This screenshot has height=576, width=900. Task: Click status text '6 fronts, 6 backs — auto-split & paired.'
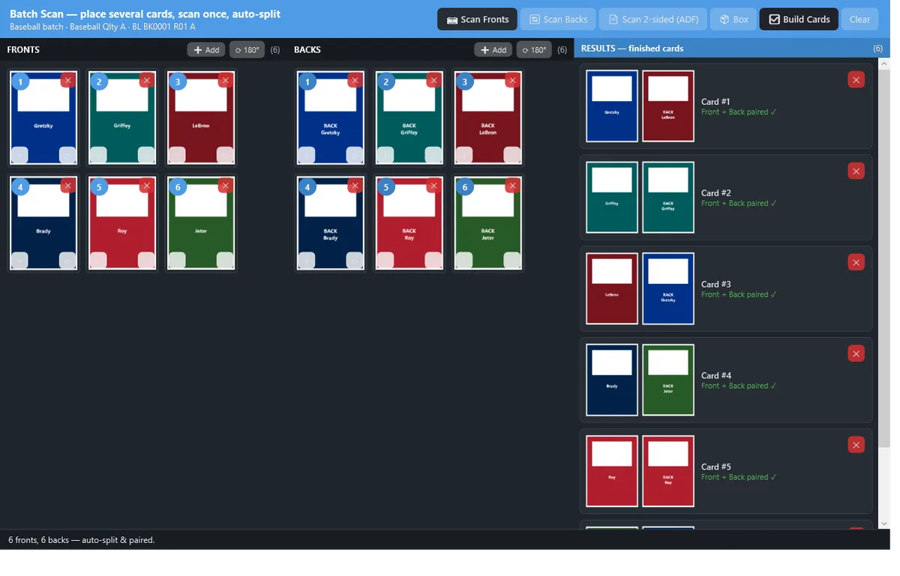[x=82, y=545]
